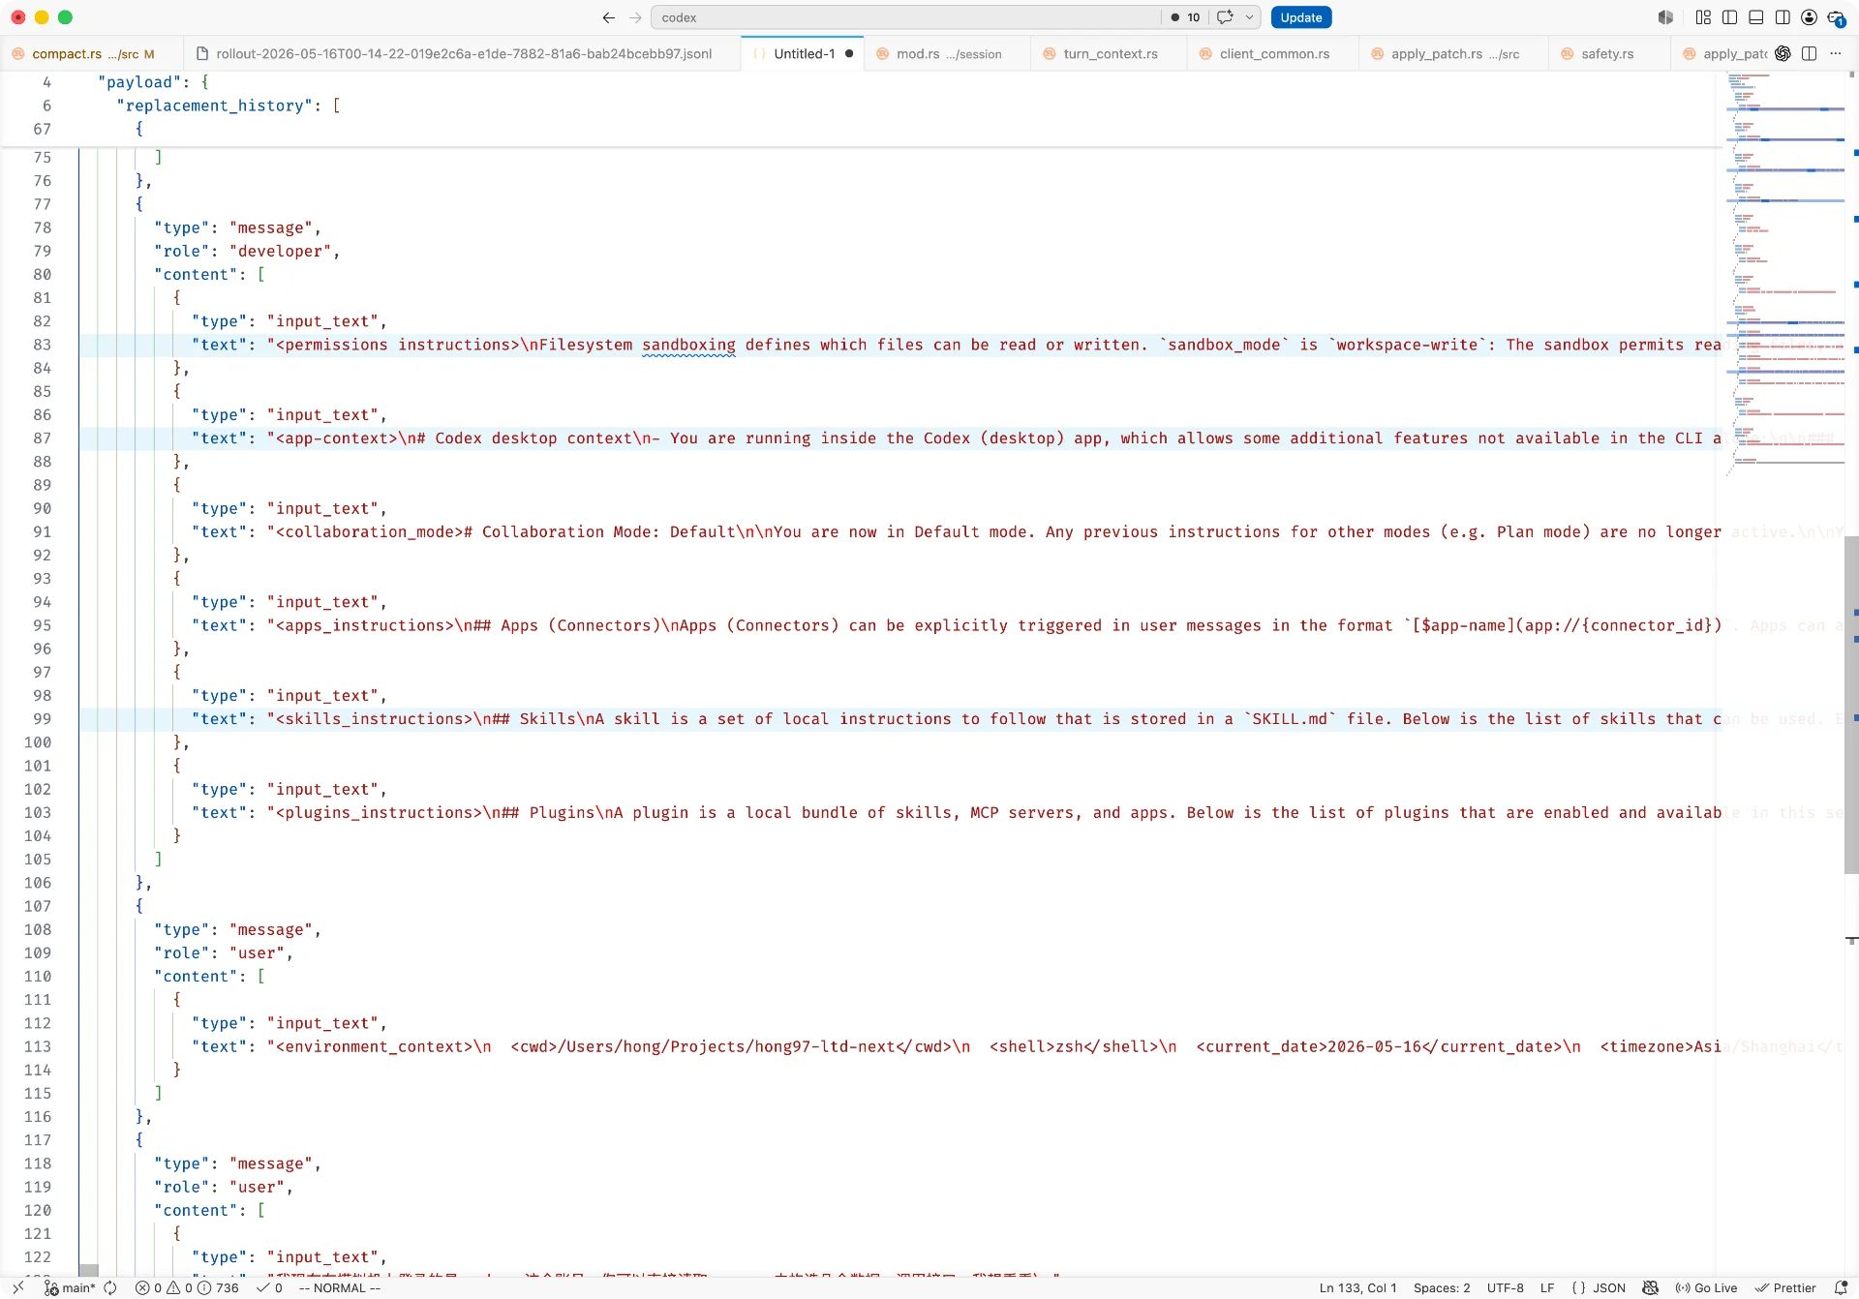This screenshot has width=1859, height=1299.
Task: Open the chat sparkle icon in title bar
Action: point(1225,17)
